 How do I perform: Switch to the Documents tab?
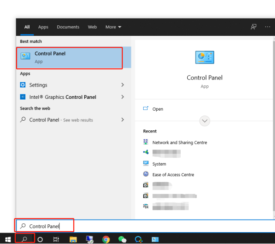click(68, 27)
